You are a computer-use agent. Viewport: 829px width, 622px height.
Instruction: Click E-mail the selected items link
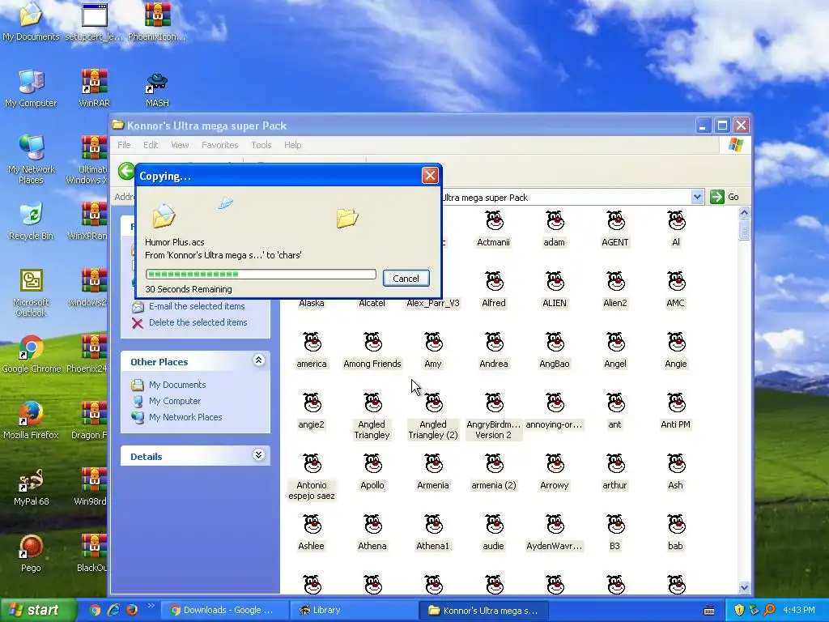pyautogui.click(x=197, y=306)
